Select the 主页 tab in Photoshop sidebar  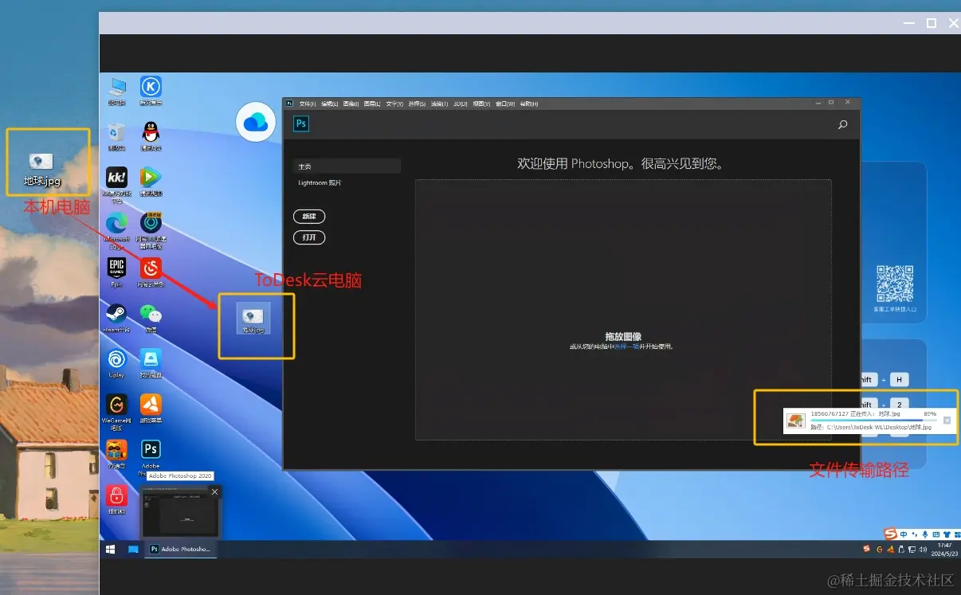tap(347, 166)
